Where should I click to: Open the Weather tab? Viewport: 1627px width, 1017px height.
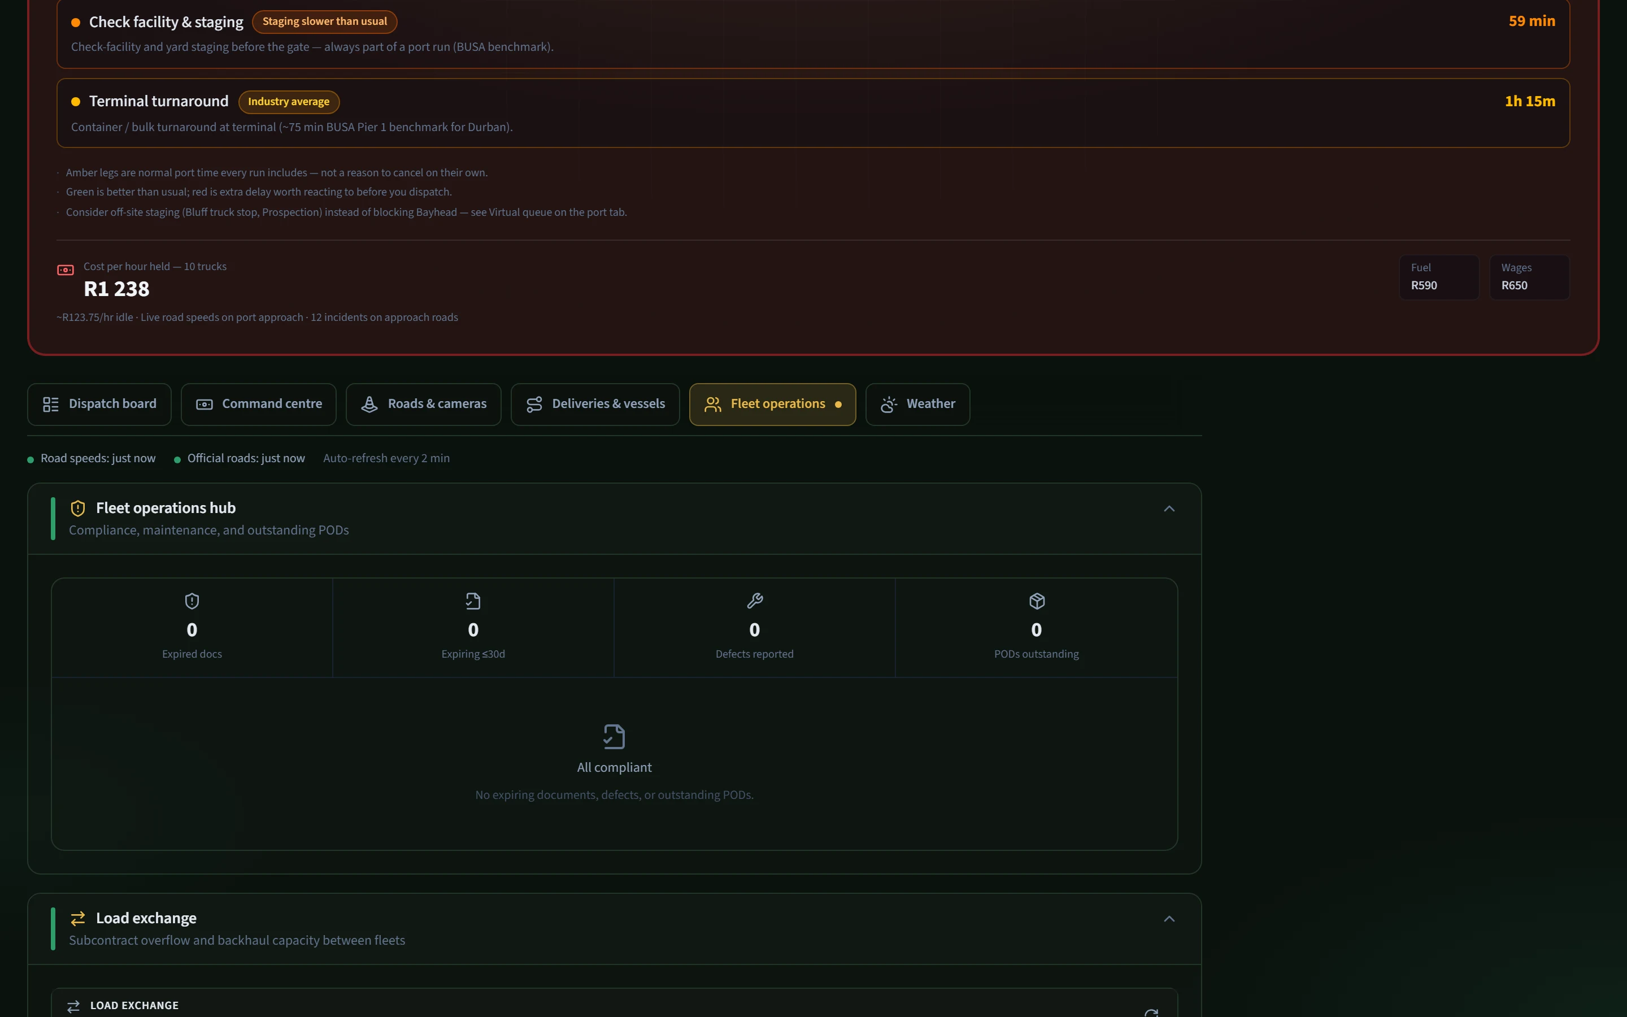(x=917, y=404)
